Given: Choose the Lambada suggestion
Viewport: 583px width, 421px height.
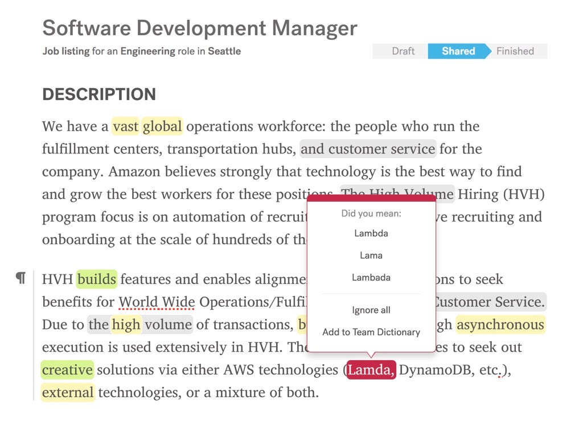Looking at the screenshot, I should click(x=371, y=278).
